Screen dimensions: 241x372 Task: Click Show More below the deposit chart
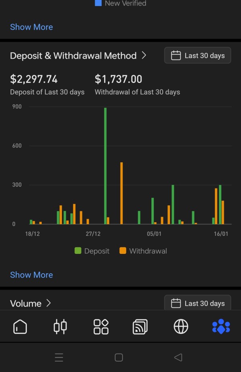click(31, 275)
